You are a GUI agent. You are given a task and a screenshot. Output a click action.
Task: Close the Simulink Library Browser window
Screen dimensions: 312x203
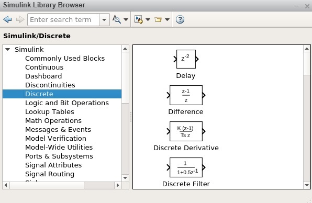point(307,6)
